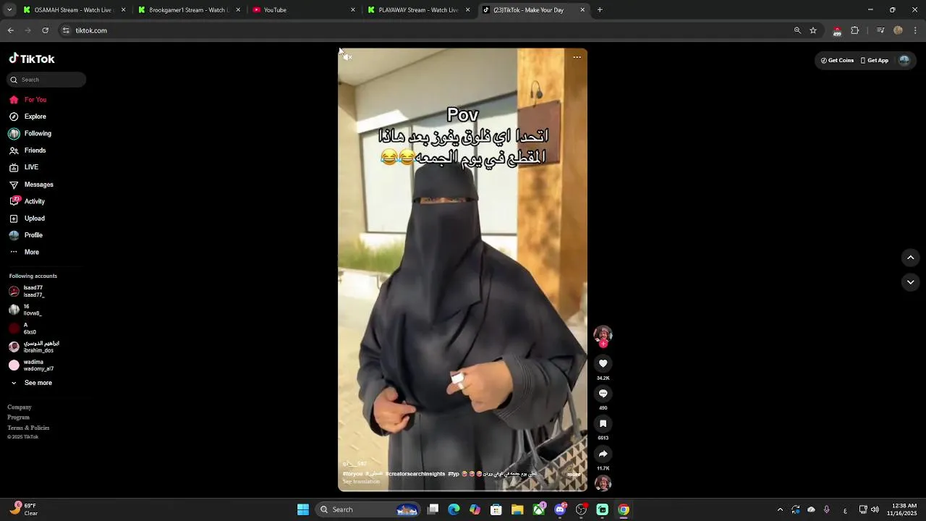Open Chrome profile avatar
926x521 pixels.
coord(898,30)
